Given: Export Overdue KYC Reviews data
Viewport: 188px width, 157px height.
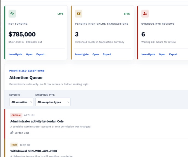Looking at the screenshot, I should coord(173,54).
